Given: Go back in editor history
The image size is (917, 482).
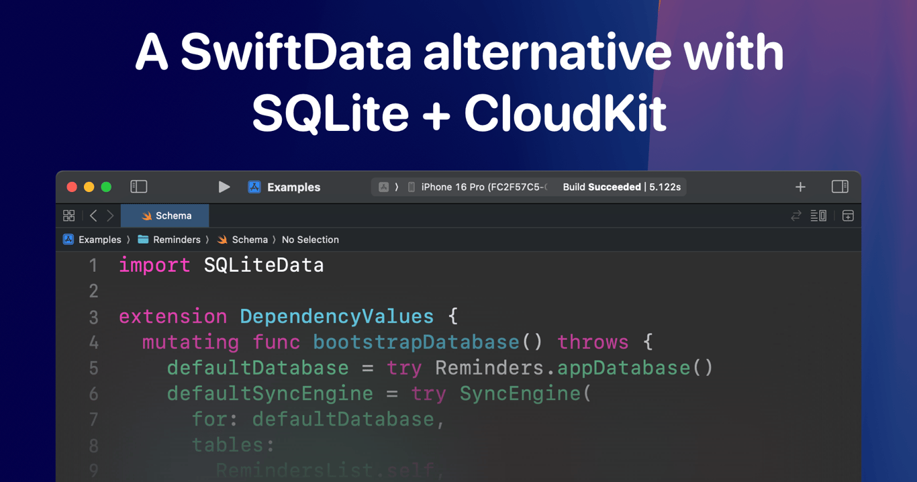Looking at the screenshot, I should point(93,215).
